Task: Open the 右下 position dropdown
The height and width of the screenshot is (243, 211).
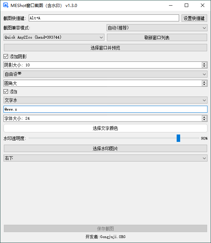Action: pos(105,158)
